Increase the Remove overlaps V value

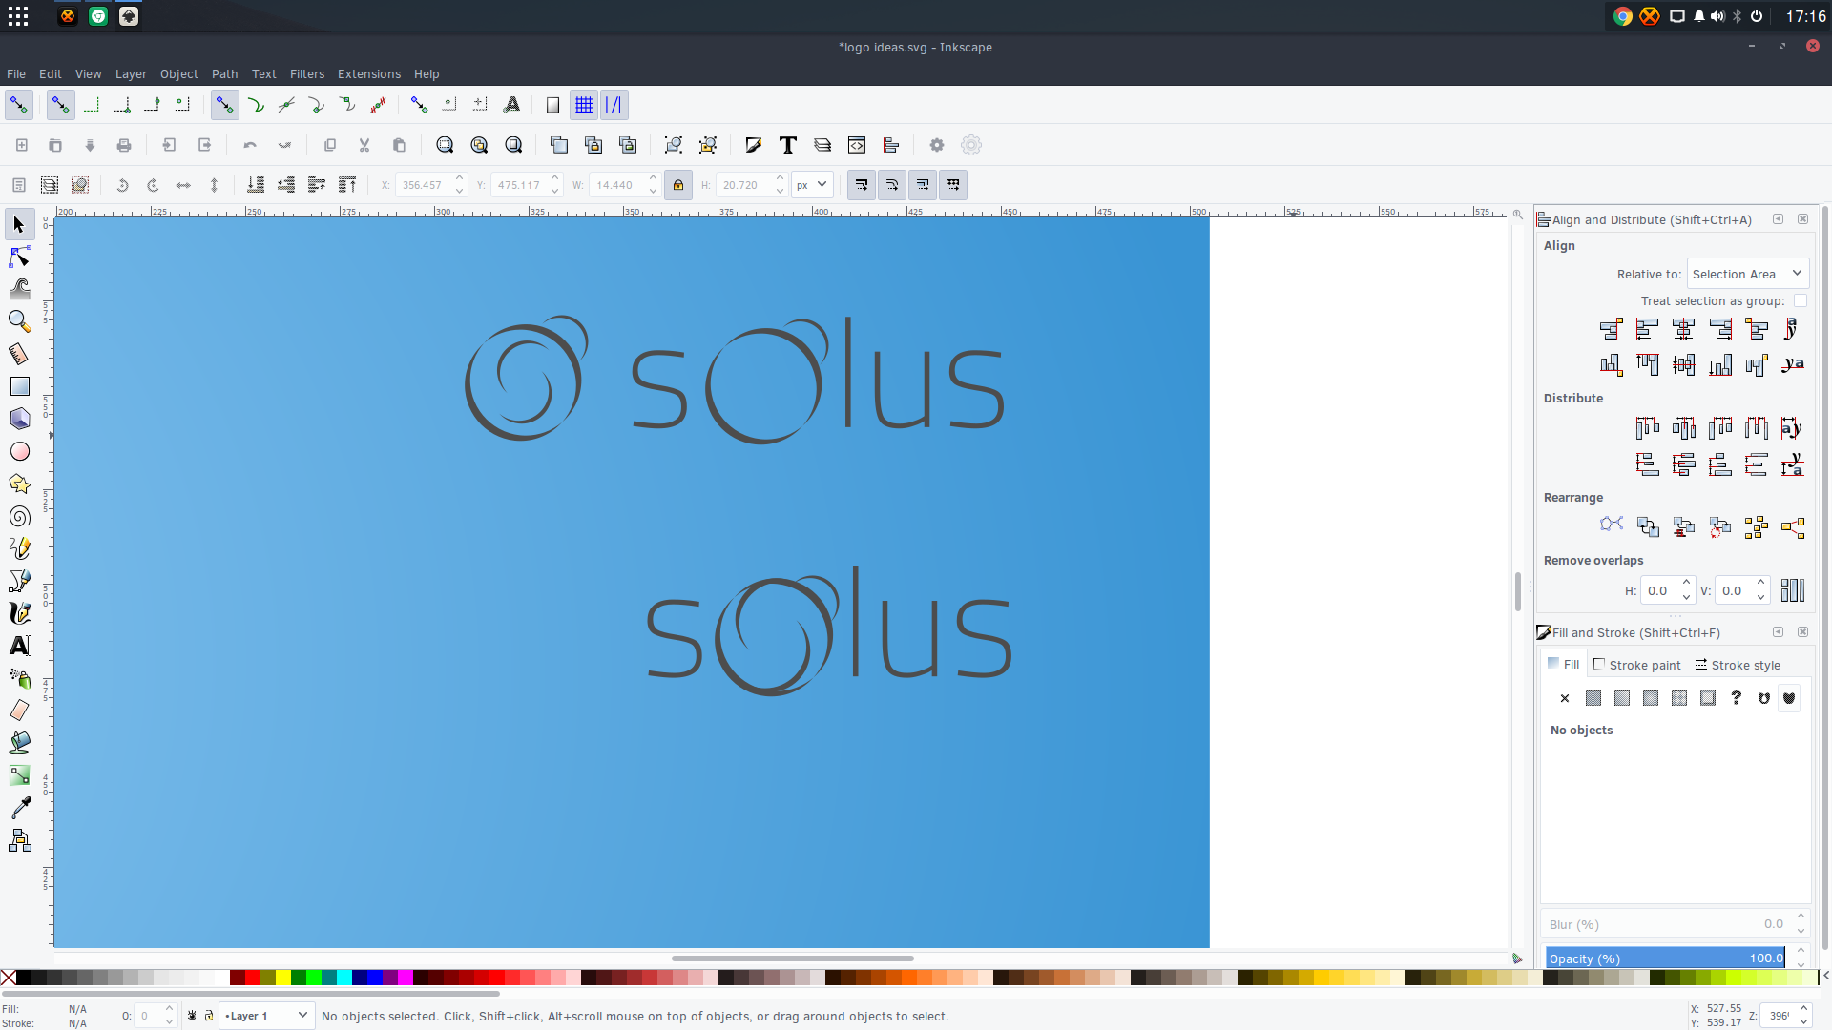tap(1760, 584)
